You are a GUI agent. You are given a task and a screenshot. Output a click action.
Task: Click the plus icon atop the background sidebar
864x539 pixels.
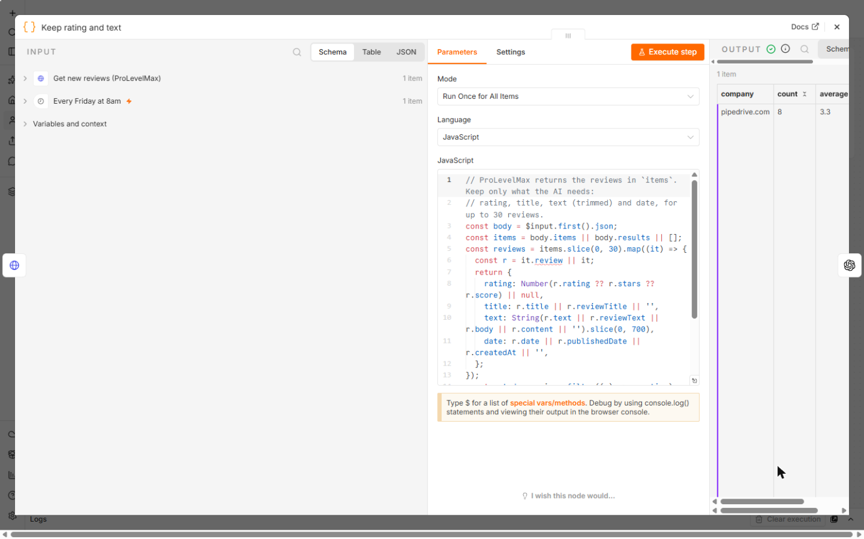12,12
